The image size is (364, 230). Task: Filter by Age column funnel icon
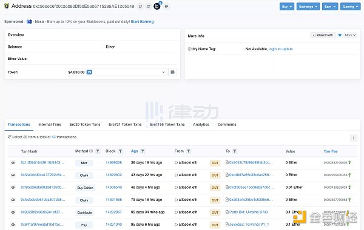143,151
